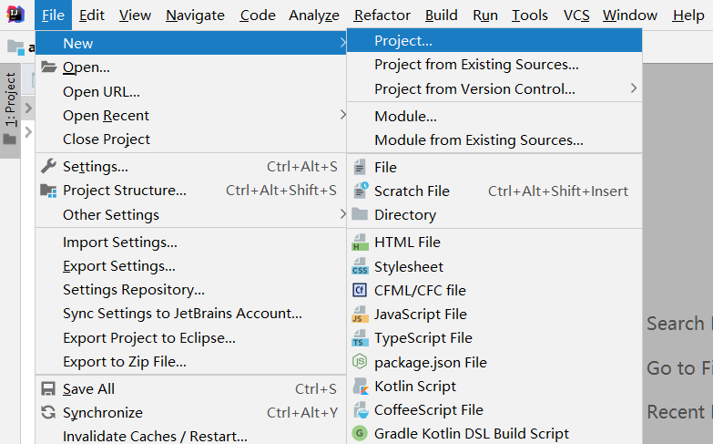Click the JavaScript File JS icon
The height and width of the screenshot is (444, 713).
pyautogui.click(x=360, y=315)
